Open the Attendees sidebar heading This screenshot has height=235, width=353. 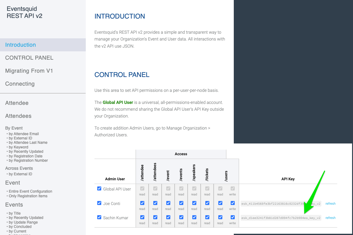[18, 116]
